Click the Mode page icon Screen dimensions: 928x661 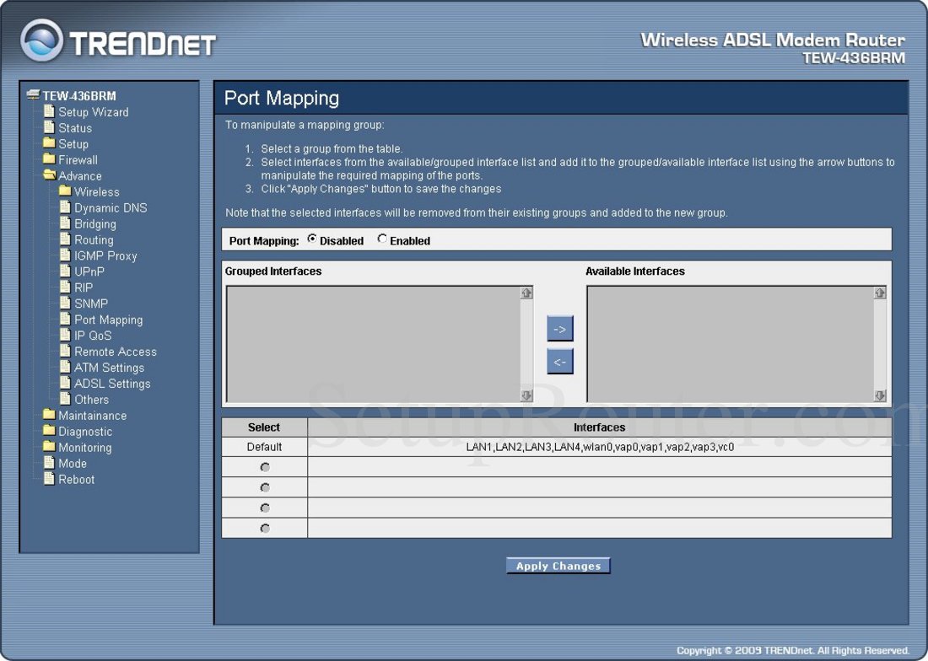49,462
